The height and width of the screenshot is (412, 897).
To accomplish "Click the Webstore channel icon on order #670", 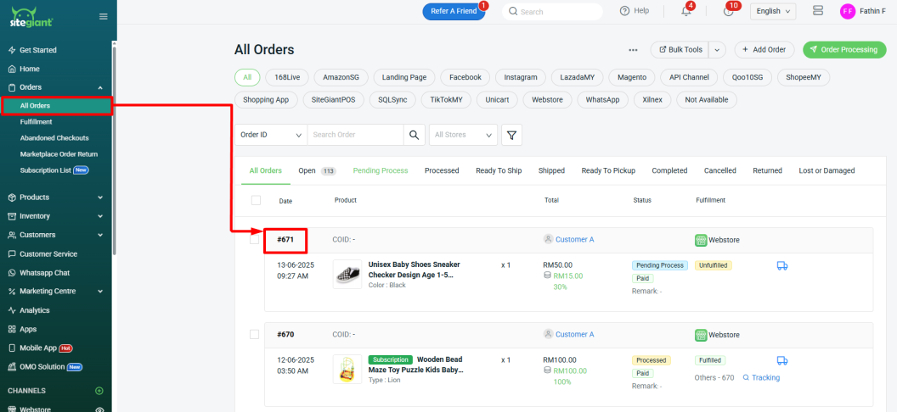I will tap(701, 334).
